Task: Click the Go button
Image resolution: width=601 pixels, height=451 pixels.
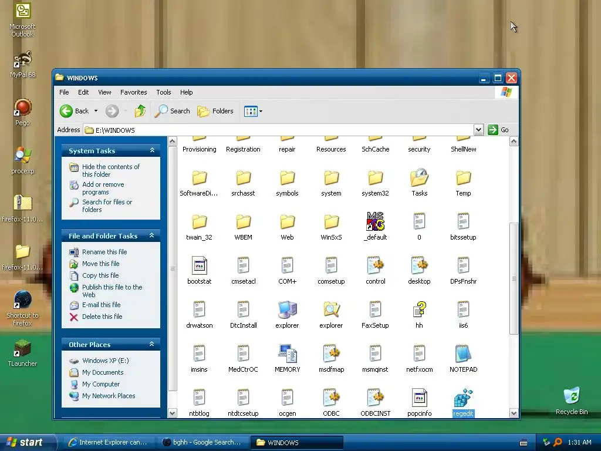Action: (498, 130)
